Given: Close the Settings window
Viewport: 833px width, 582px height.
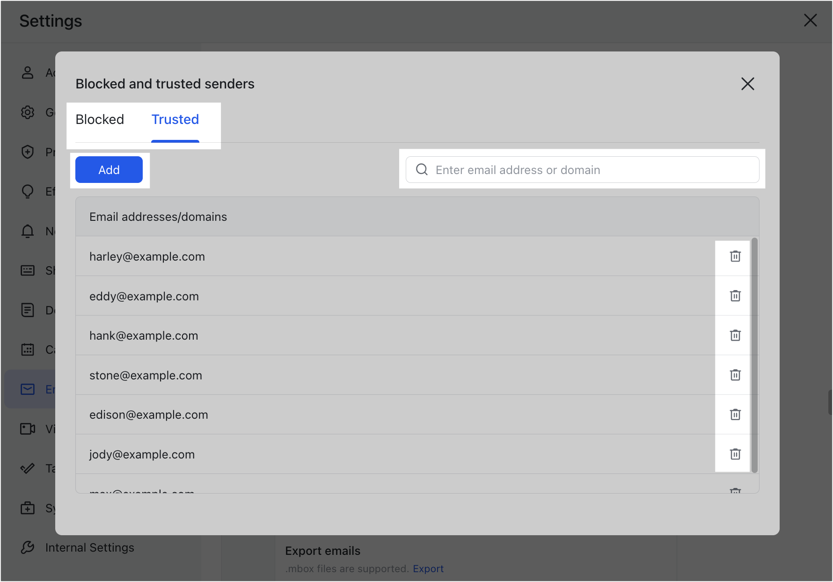Looking at the screenshot, I should coord(810,21).
